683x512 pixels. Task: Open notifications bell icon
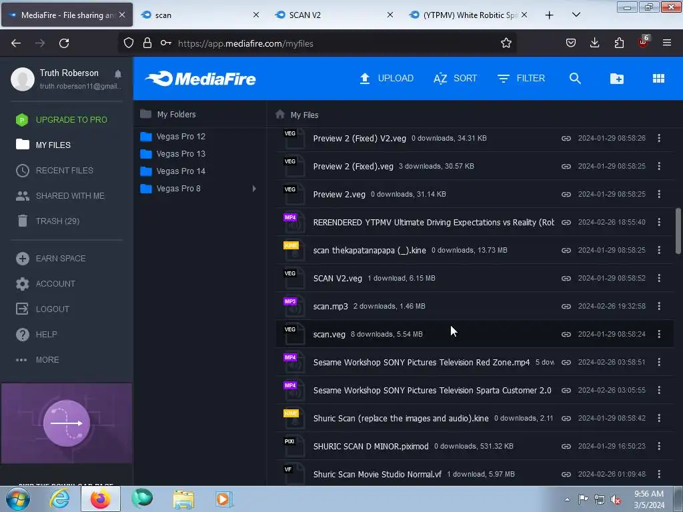(118, 74)
